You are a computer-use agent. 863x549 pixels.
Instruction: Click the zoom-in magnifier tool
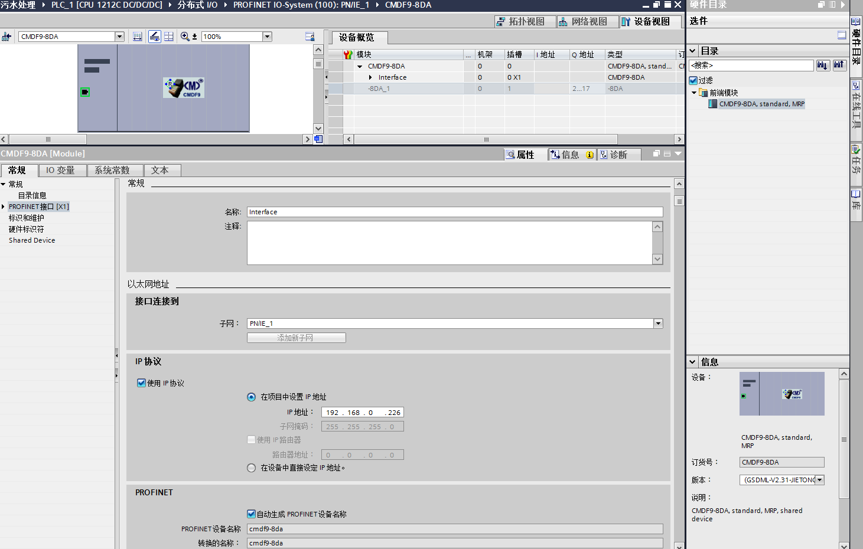(x=185, y=37)
